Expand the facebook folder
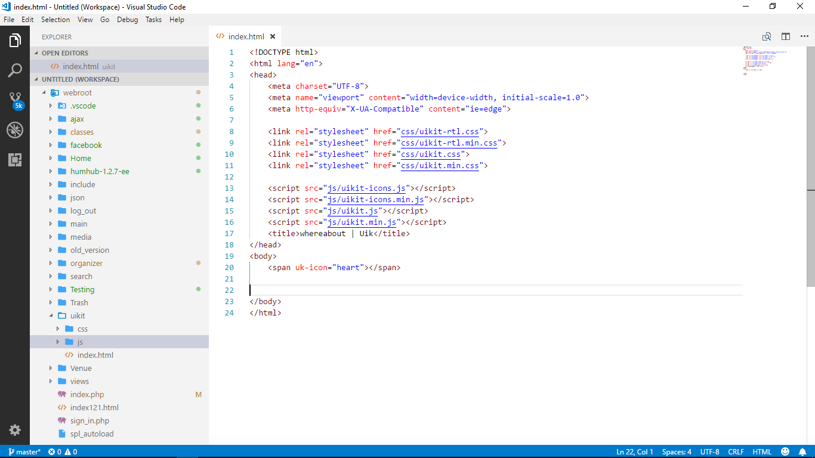The image size is (815, 458). (51, 145)
